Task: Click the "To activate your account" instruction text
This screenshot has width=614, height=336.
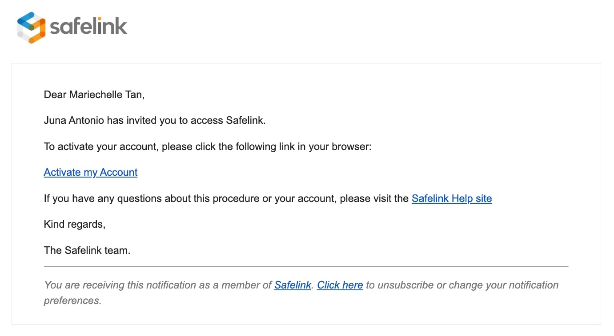Action: point(101,146)
